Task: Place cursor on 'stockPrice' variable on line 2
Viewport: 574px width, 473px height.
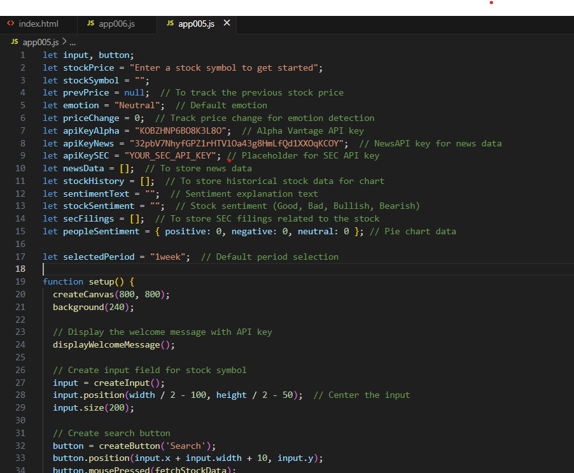Action: (x=88, y=68)
